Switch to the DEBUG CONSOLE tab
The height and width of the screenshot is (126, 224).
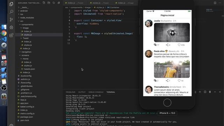[96, 92]
